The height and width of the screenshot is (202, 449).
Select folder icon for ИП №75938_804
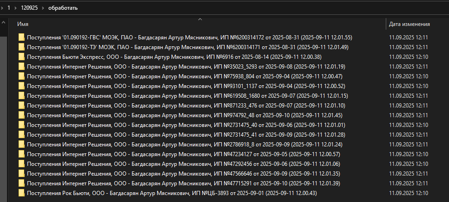pyautogui.click(x=21, y=76)
